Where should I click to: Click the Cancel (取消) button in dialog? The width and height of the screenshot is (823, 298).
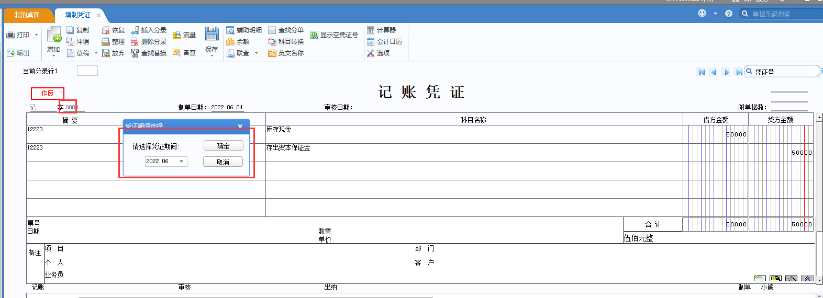coord(223,162)
